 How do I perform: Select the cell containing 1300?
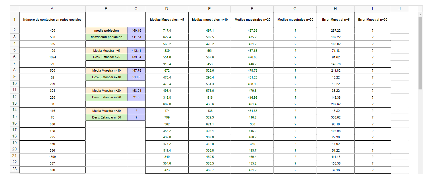[52, 157]
